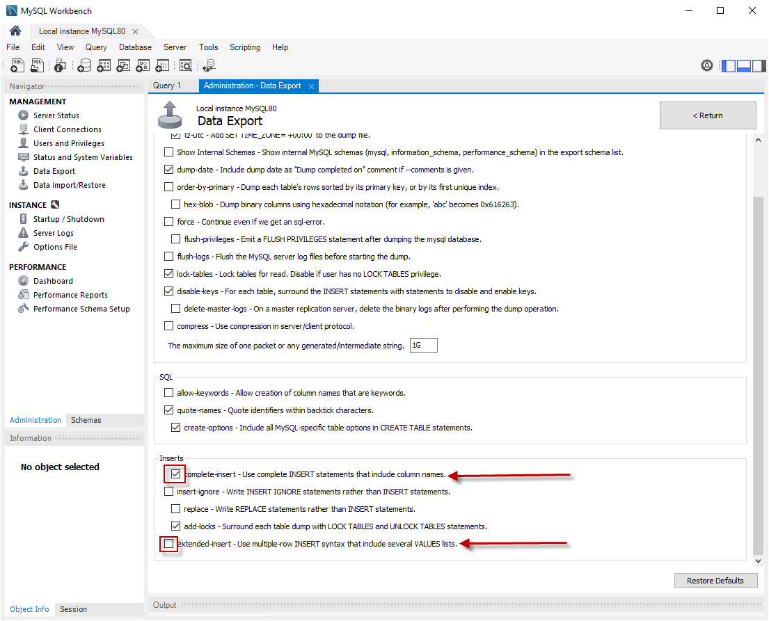Viewport: 769px width, 621px height.
Task: Open the File menu
Action: [x=13, y=47]
